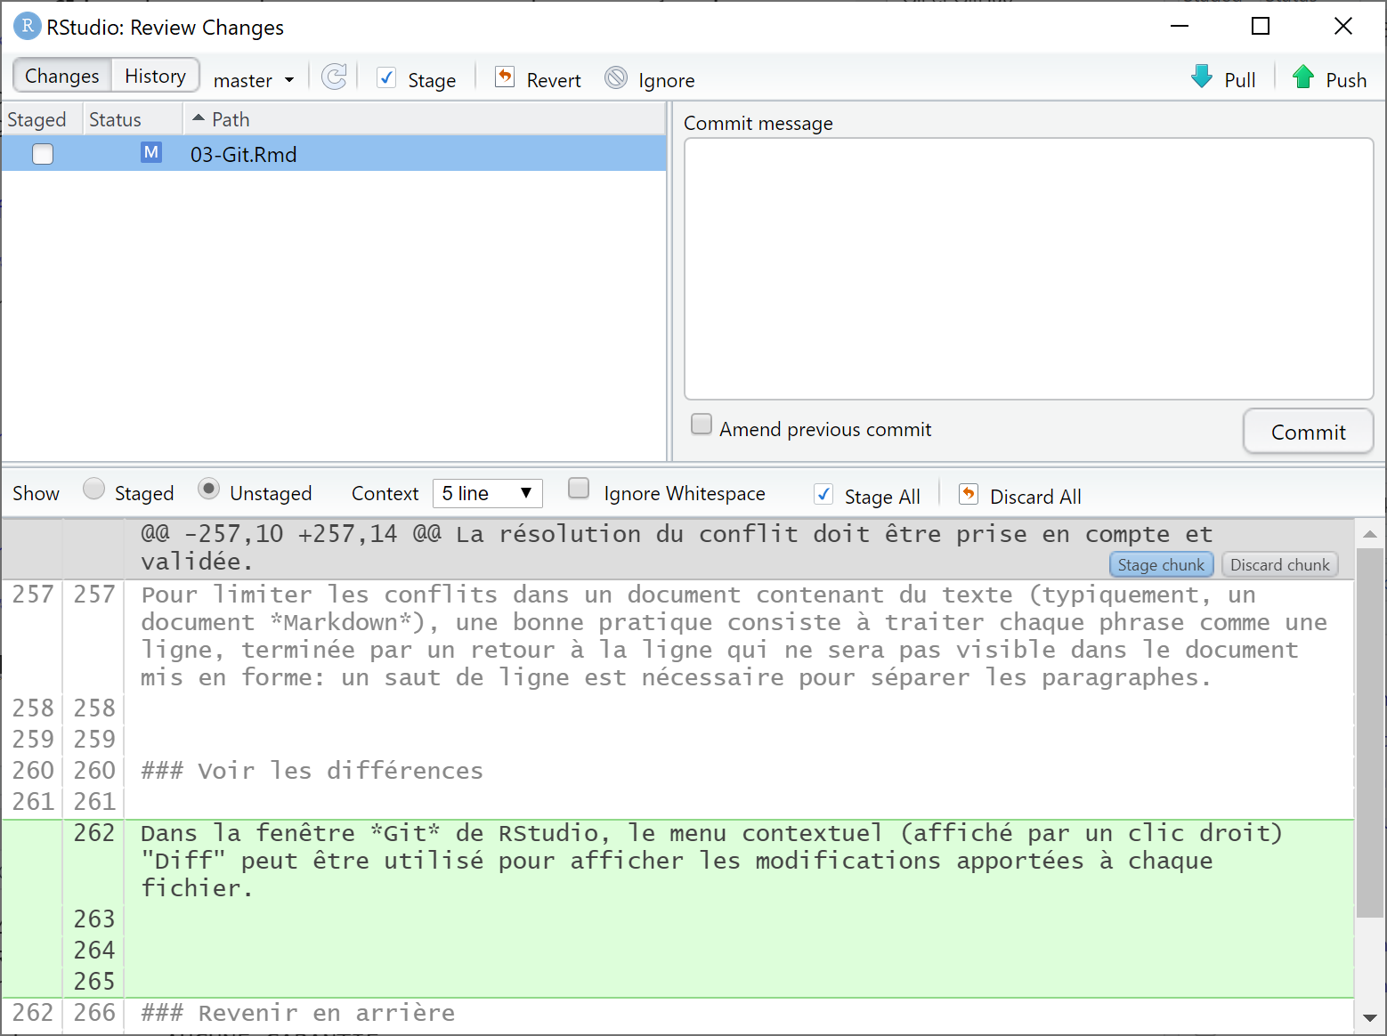
Task: Open the master branch dropdown
Action: click(254, 80)
